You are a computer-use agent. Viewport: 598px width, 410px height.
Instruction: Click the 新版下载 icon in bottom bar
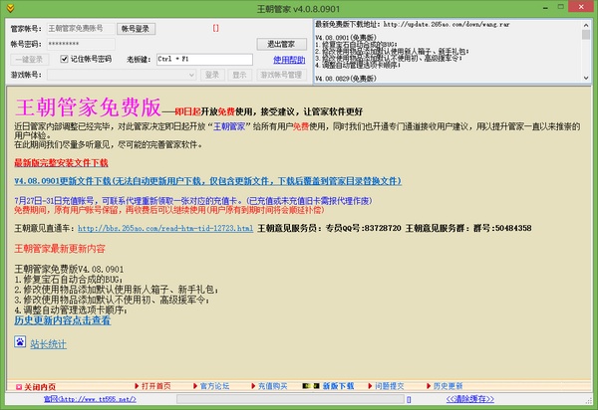click(x=314, y=386)
